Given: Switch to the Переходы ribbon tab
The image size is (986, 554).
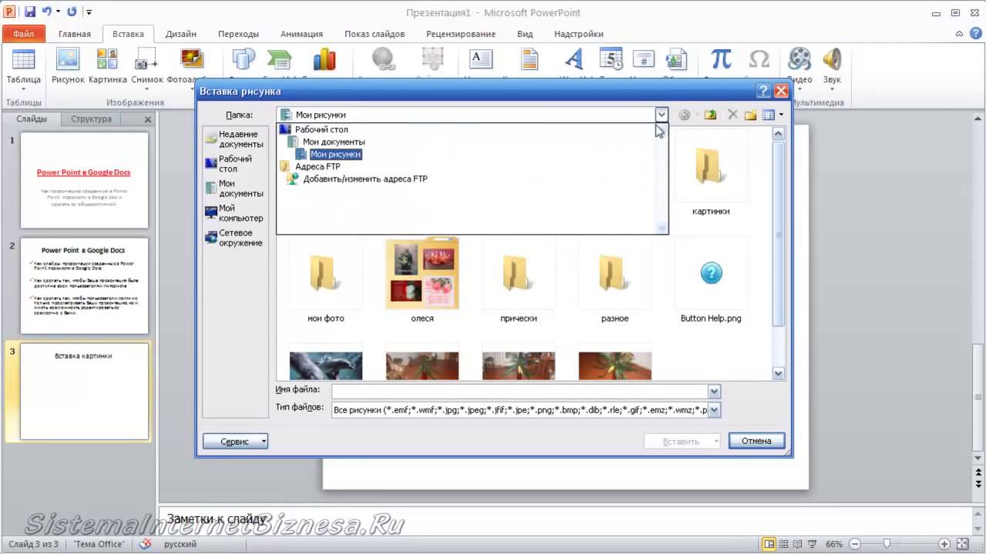Looking at the screenshot, I should [x=238, y=34].
